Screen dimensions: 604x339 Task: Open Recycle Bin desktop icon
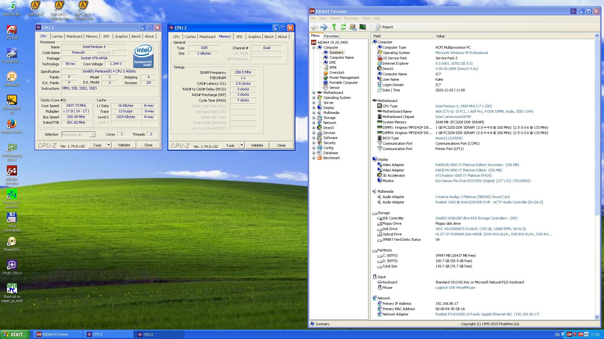pyautogui.click(x=12, y=9)
